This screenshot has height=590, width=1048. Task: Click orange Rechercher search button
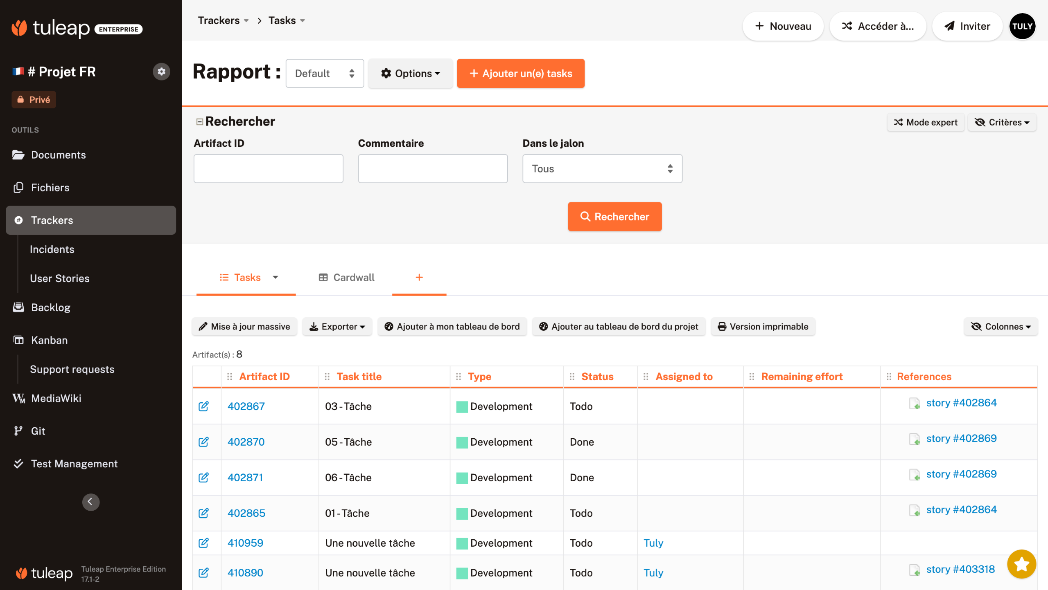[614, 216]
